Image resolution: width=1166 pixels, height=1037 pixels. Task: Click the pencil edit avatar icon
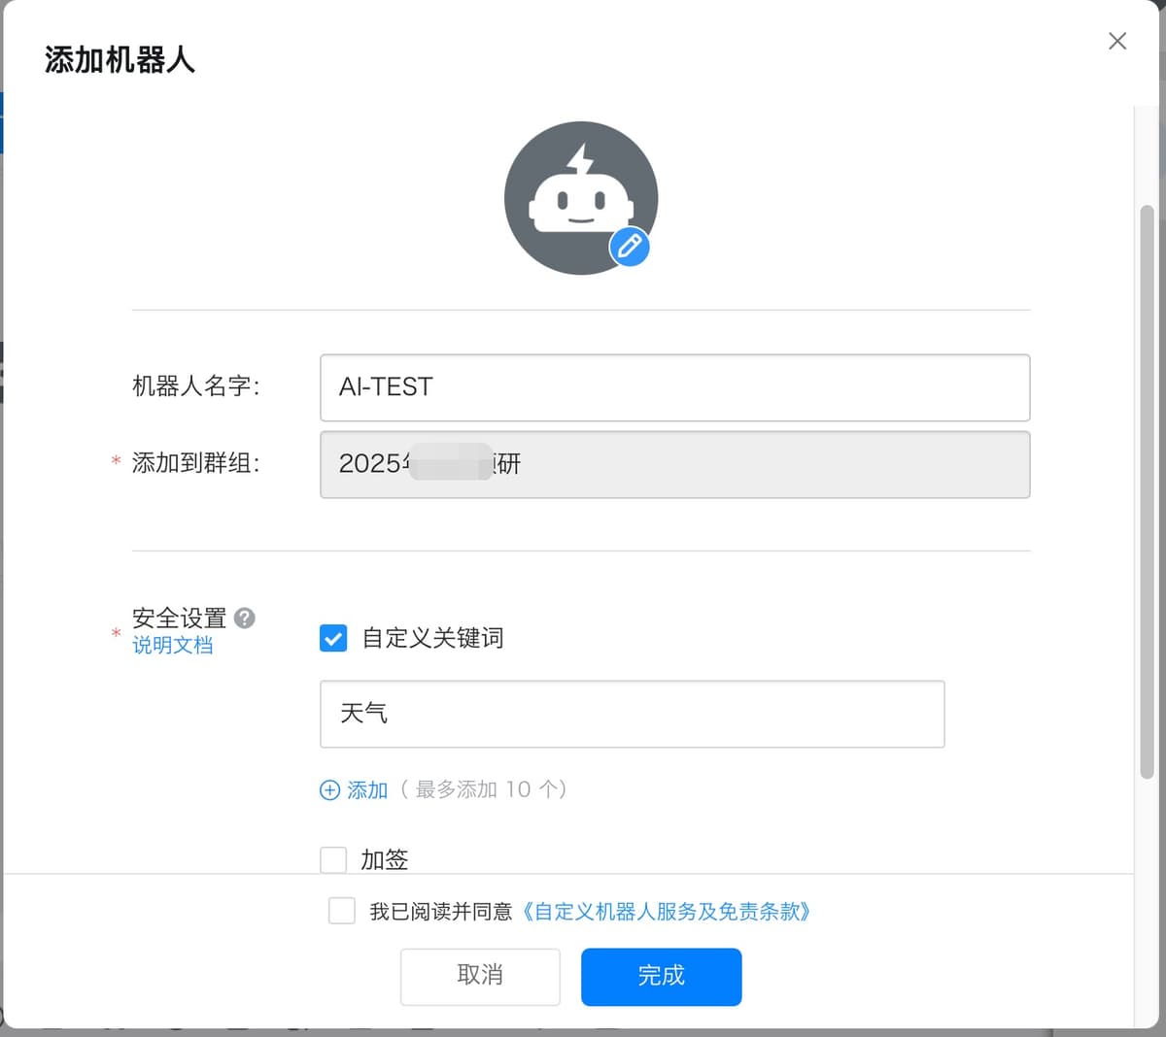point(630,247)
